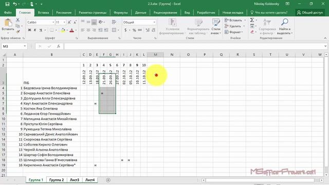Apply yellow fill color to cells
329x185 pixels.
coord(63,30)
